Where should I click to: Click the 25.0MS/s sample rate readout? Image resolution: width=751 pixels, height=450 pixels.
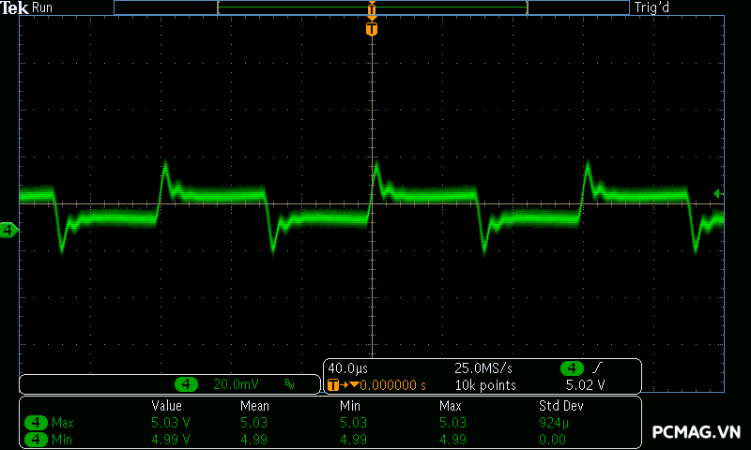click(x=483, y=368)
